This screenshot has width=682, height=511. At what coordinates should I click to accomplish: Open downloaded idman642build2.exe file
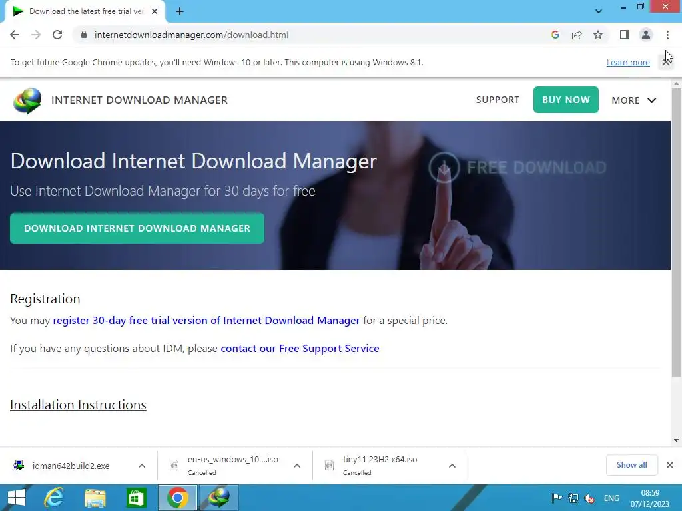point(71,466)
